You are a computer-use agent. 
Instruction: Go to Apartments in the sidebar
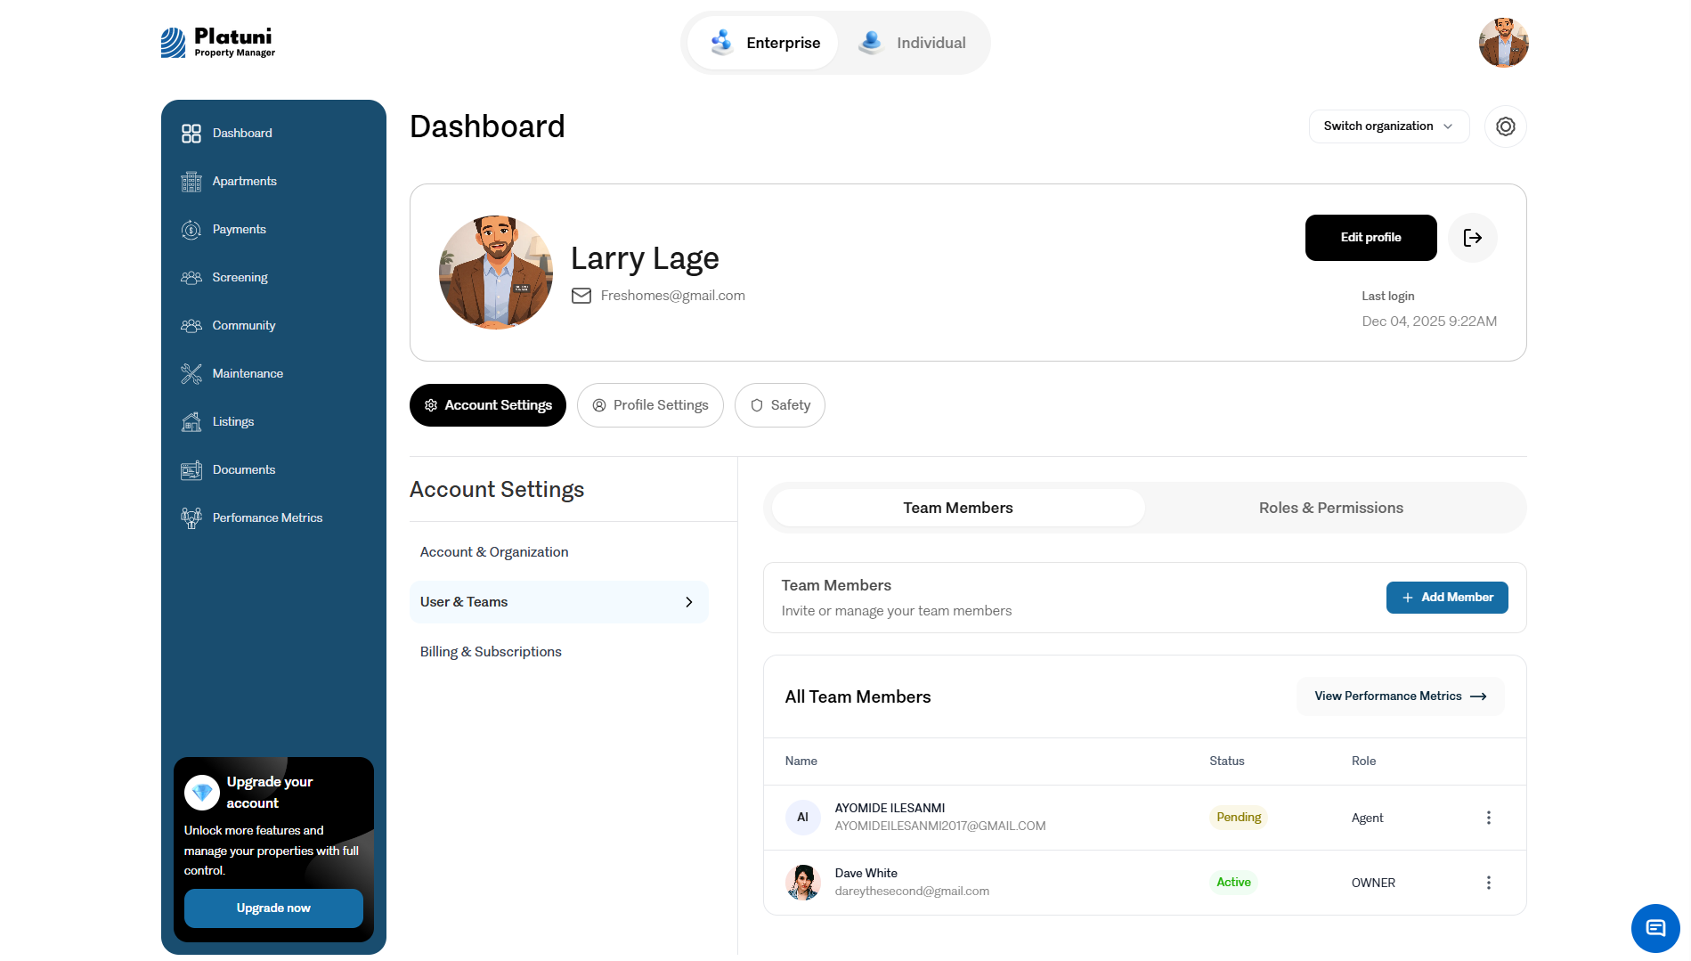click(x=245, y=182)
